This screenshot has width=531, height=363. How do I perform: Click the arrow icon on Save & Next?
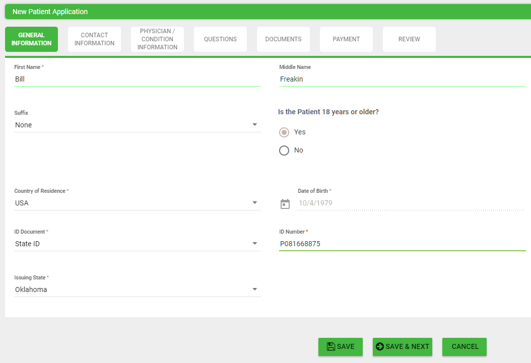coord(380,346)
